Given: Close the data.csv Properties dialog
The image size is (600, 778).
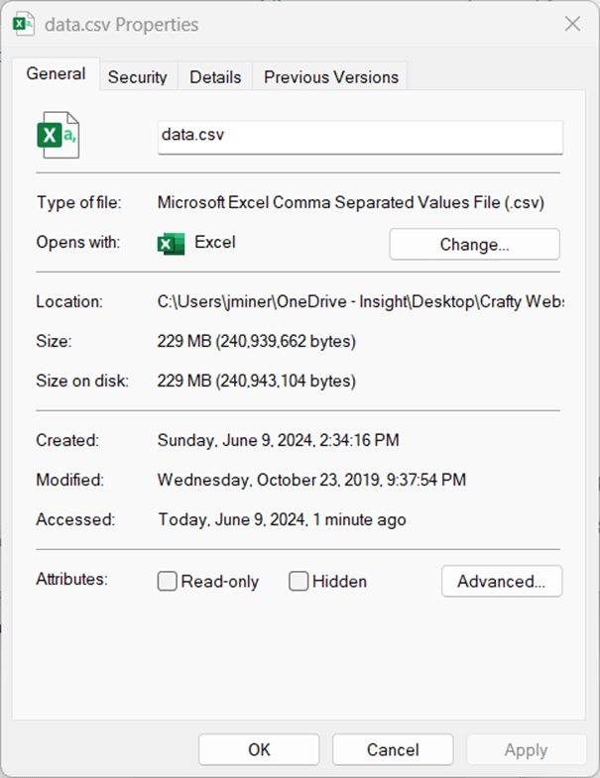Looking at the screenshot, I should coord(572,24).
